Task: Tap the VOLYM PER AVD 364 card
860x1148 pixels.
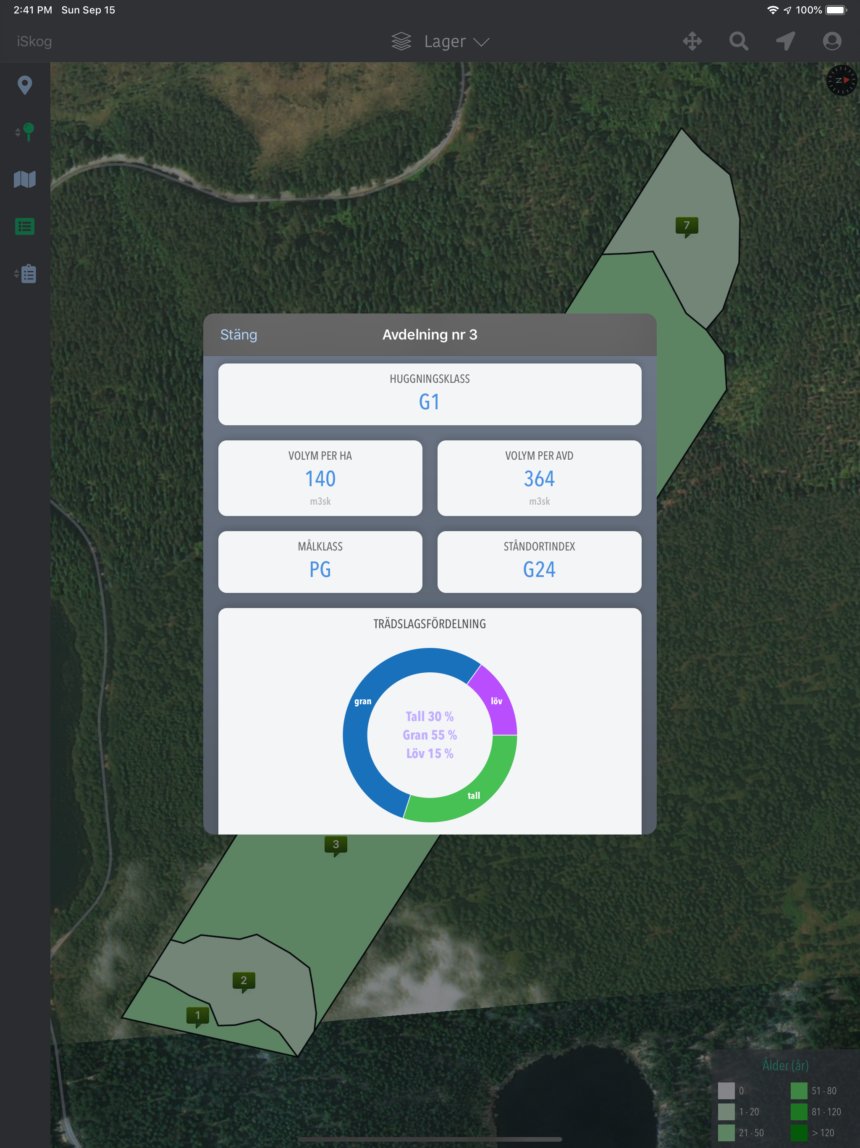Action: tap(540, 478)
